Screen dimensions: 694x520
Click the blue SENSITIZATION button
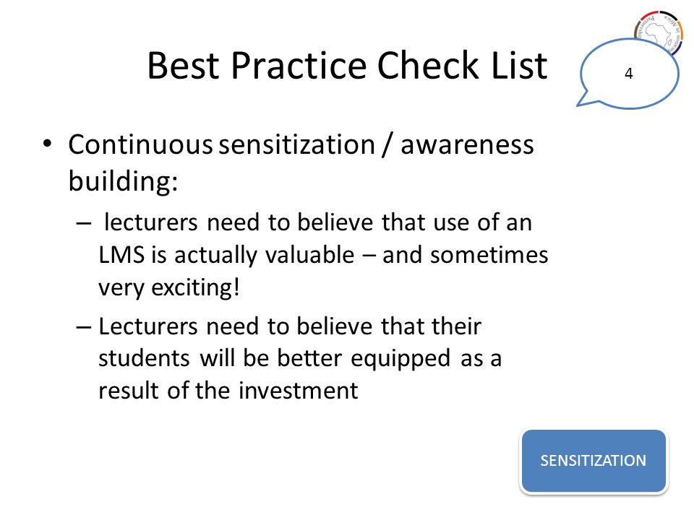tap(594, 461)
